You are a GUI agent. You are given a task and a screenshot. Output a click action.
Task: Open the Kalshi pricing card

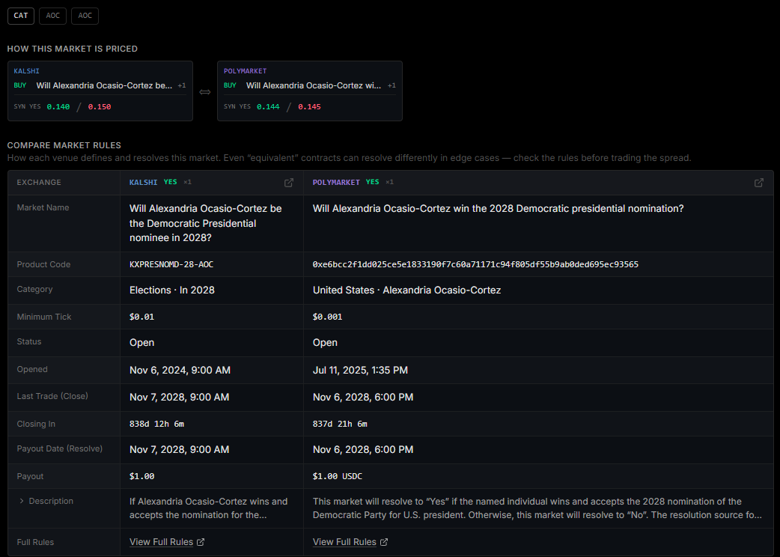click(x=100, y=91)
